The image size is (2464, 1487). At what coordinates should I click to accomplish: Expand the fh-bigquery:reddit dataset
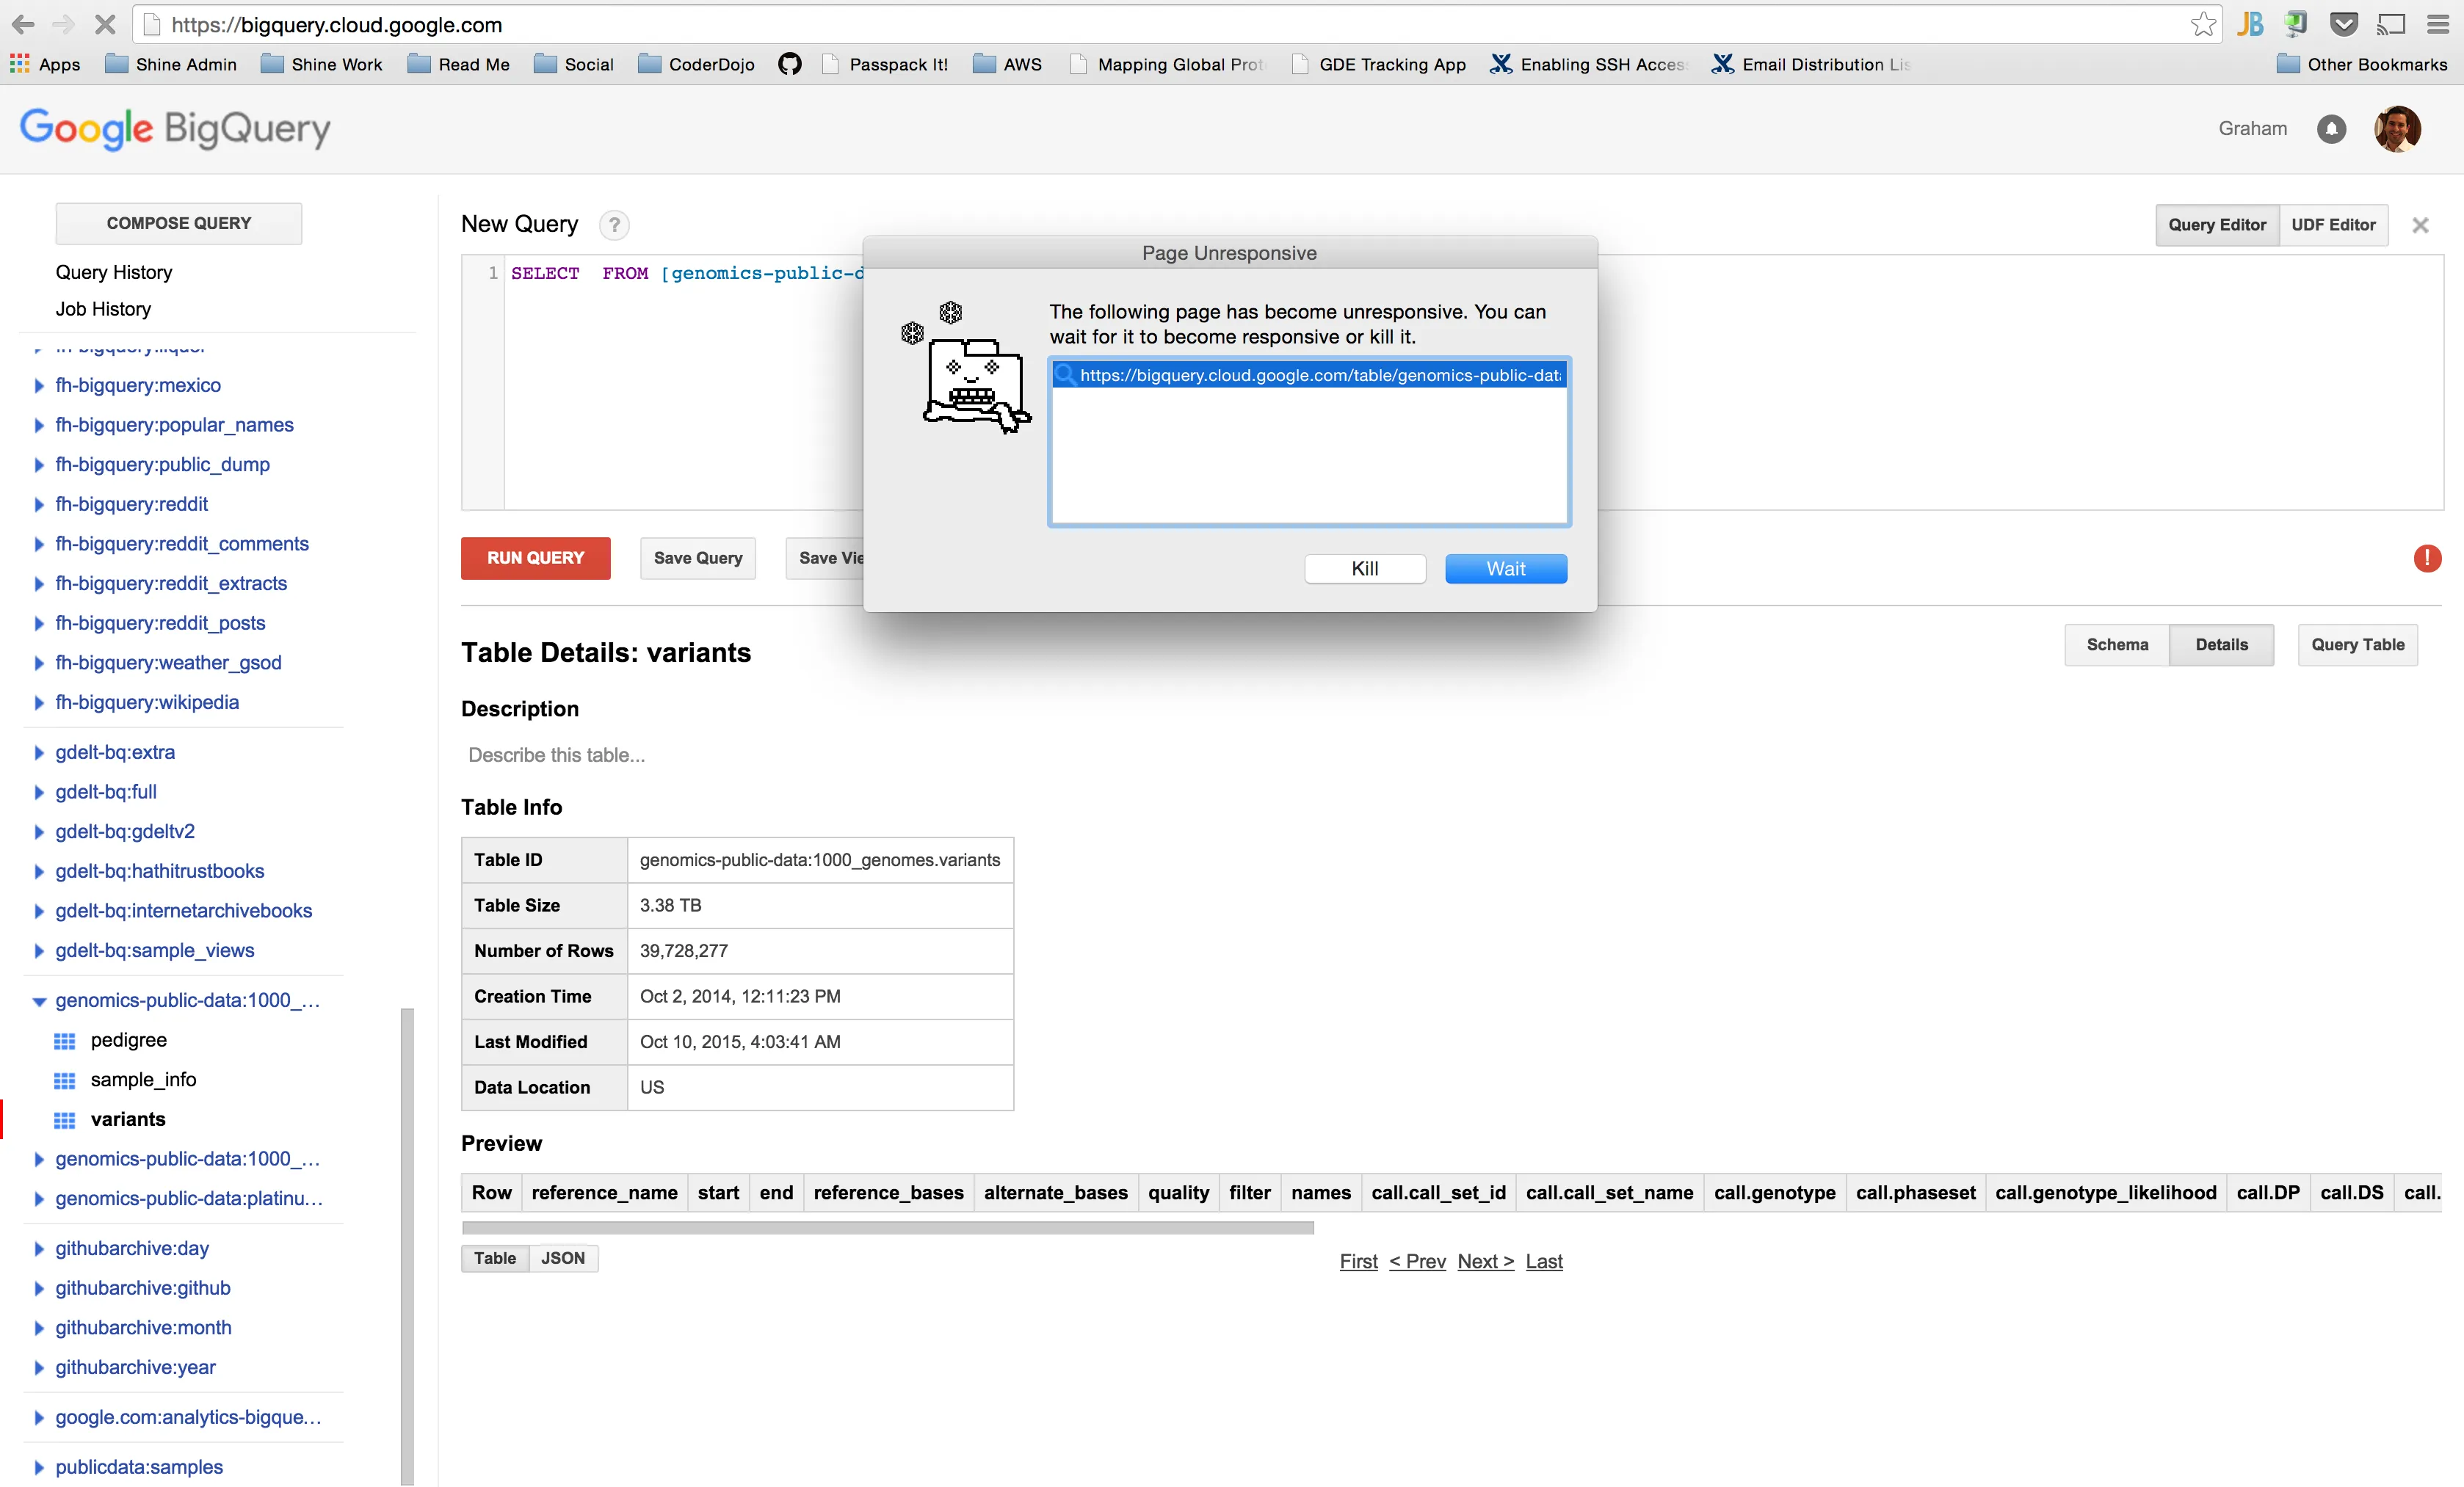[39, 505]
